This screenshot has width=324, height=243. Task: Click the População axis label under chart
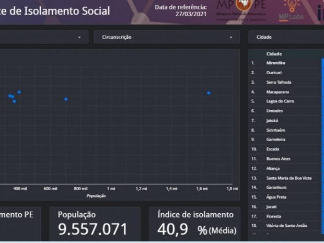click(x=96, y=196)
